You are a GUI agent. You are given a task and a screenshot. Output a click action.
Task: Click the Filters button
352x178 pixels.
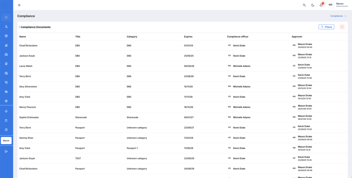[326, 27]
